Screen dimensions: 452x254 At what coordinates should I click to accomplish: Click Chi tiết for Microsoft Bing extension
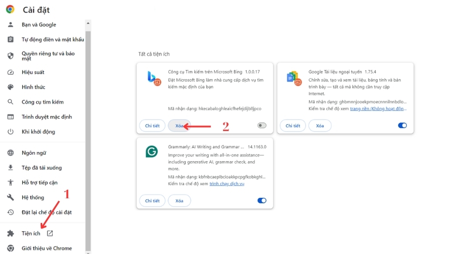click(152, 125)
